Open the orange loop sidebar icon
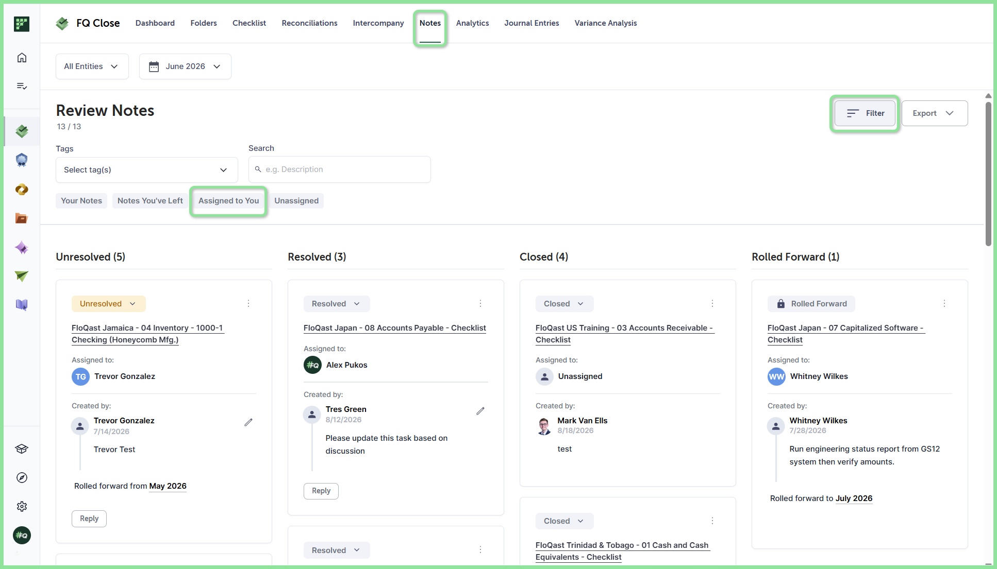 [22, 189]
